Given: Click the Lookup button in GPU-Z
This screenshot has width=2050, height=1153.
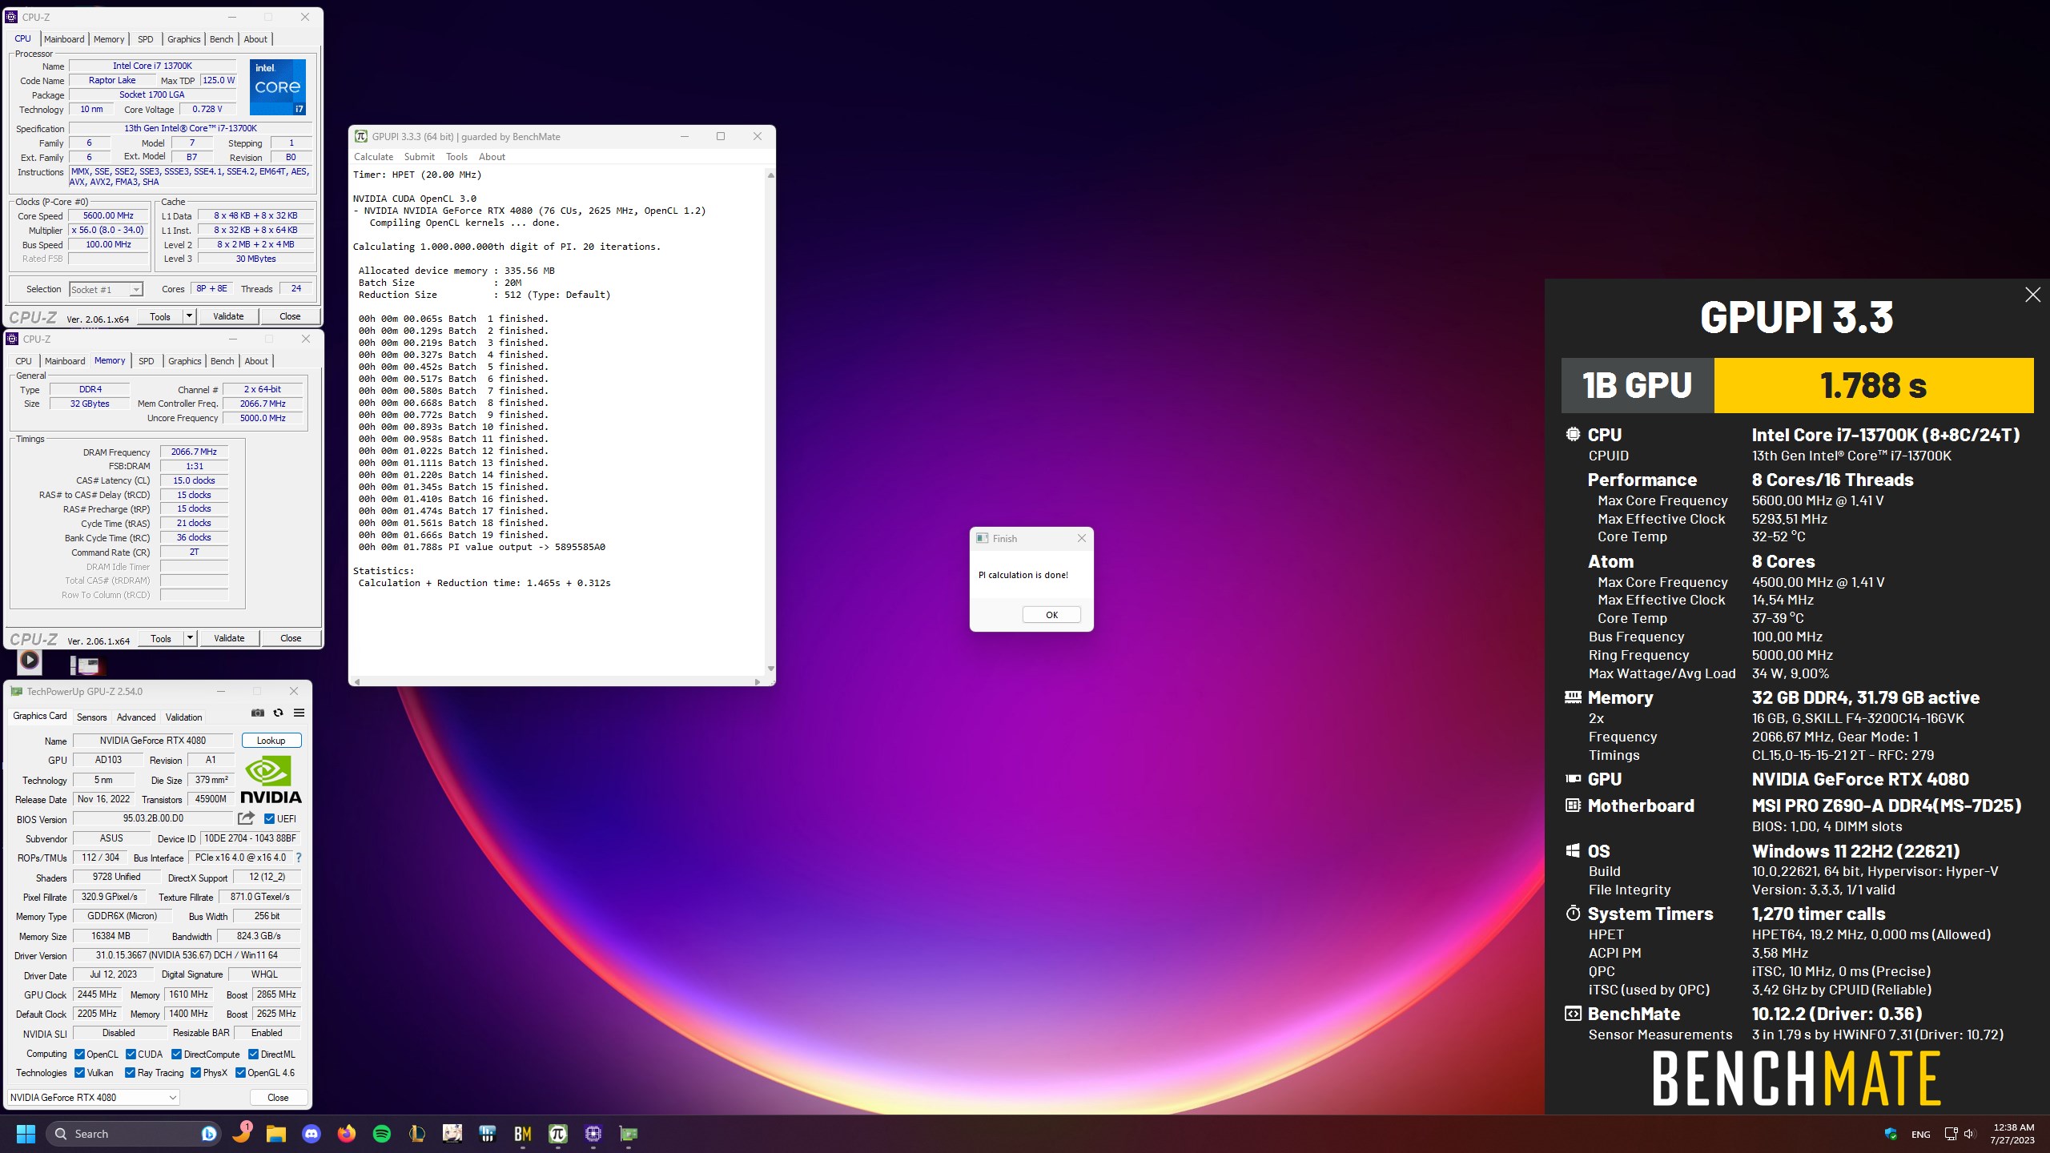Looking at the screenshot, I should click(x=271, y=741).
